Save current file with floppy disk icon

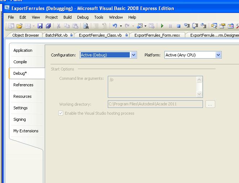[40, 26]
